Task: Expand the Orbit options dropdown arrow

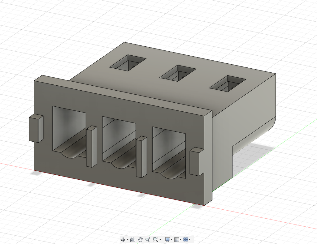Action: (x=128, y=239)
